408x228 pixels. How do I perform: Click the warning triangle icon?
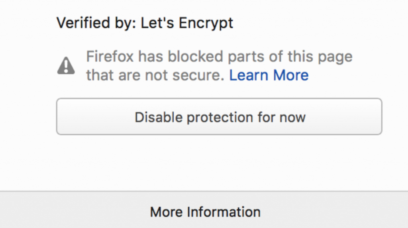[66, 66]
